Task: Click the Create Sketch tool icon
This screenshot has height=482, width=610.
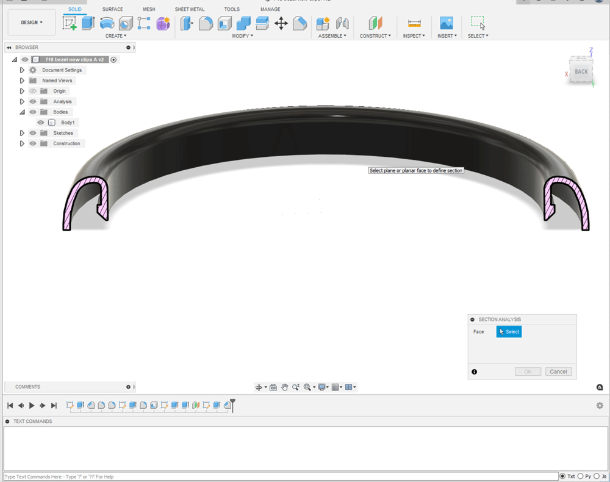Action: (x=70, y=24)
